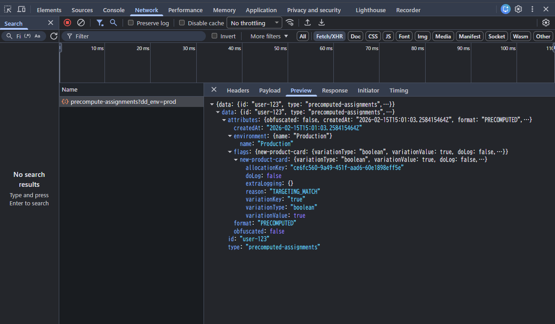Select the inspect element picker icon
Screen dimensions: 555x324
point(8,9)
